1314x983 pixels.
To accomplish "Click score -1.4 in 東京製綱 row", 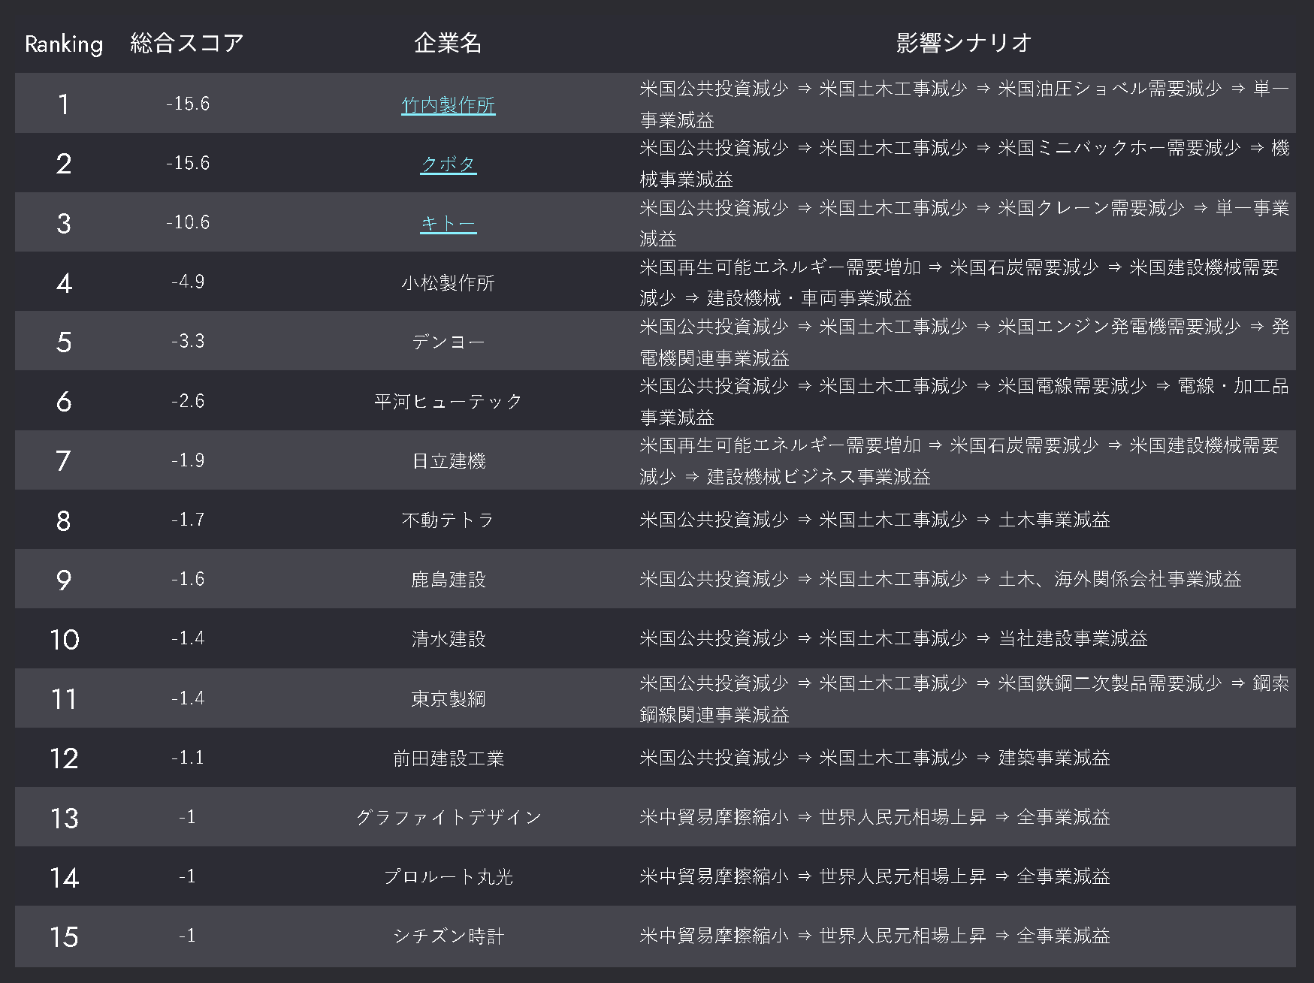I will pyautogui.click(x=188, y=698).
